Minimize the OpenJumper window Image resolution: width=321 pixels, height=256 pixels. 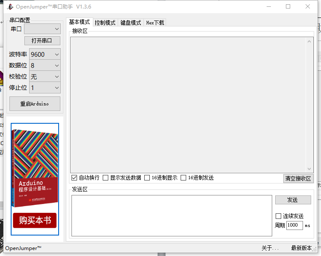[269, 6]
